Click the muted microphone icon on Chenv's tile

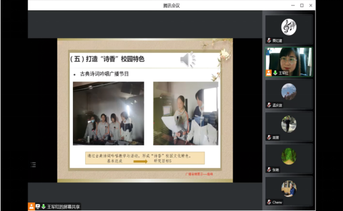(x=269, y=202)
